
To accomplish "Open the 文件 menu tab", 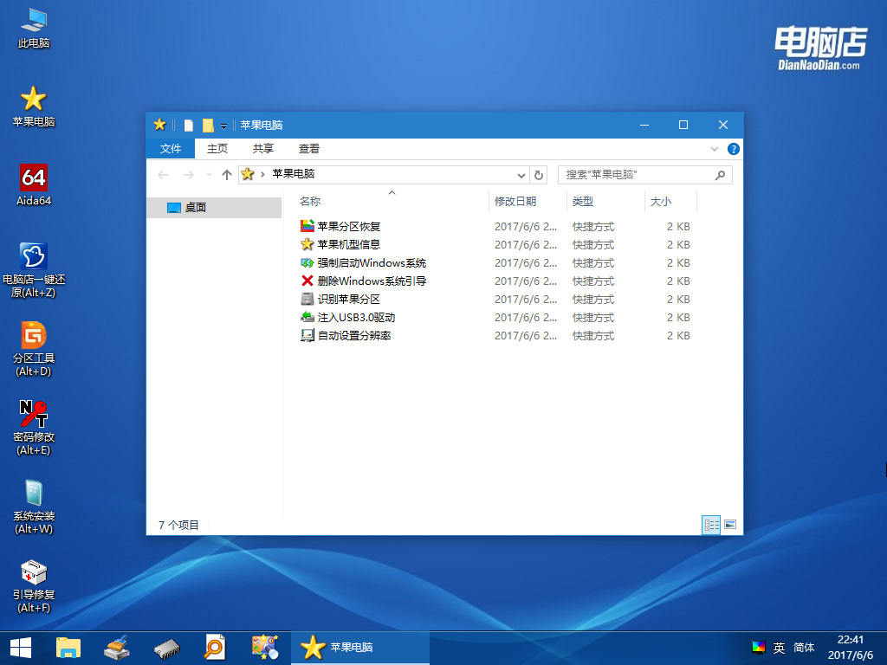I will coord(171,149).
